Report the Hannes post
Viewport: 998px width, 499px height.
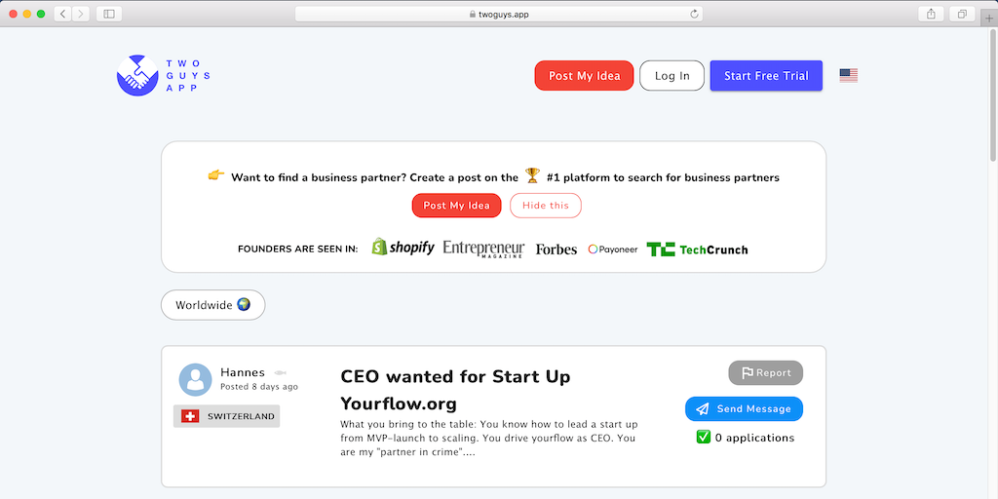765,372
